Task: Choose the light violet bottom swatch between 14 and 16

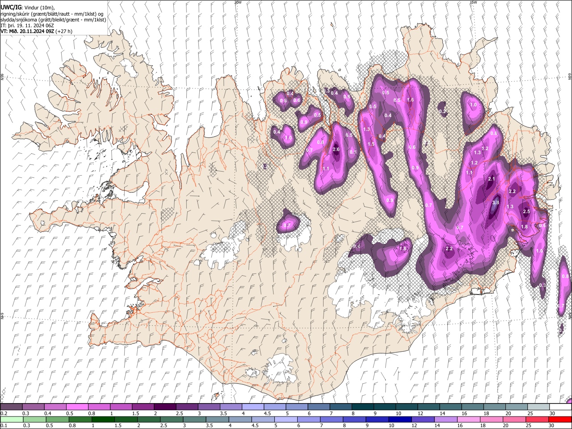Action: (x=446, y=419)
